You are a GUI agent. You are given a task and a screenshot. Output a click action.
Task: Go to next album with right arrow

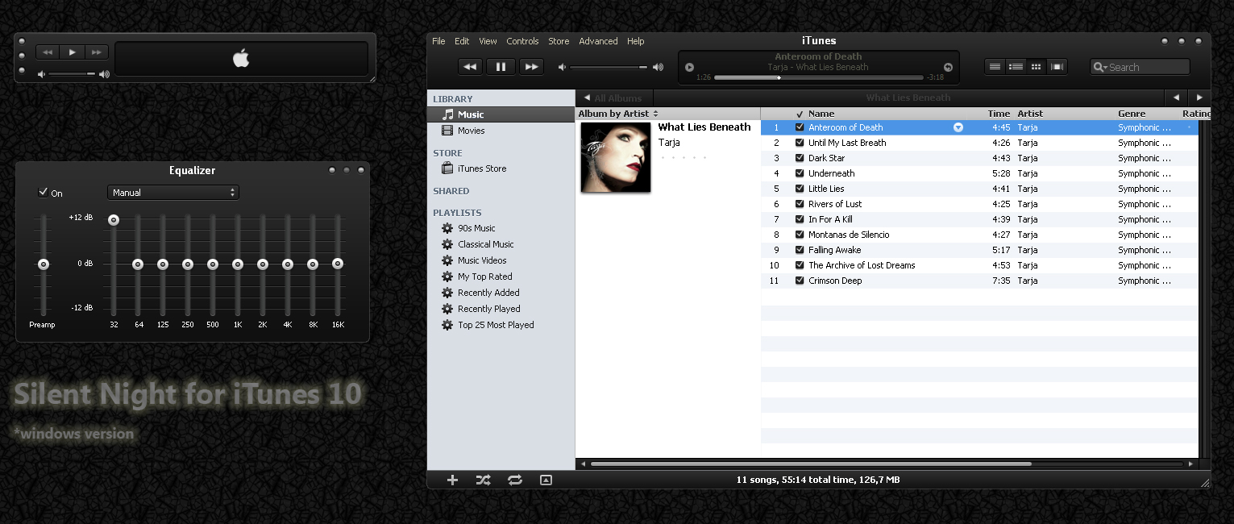(1200, 98)
